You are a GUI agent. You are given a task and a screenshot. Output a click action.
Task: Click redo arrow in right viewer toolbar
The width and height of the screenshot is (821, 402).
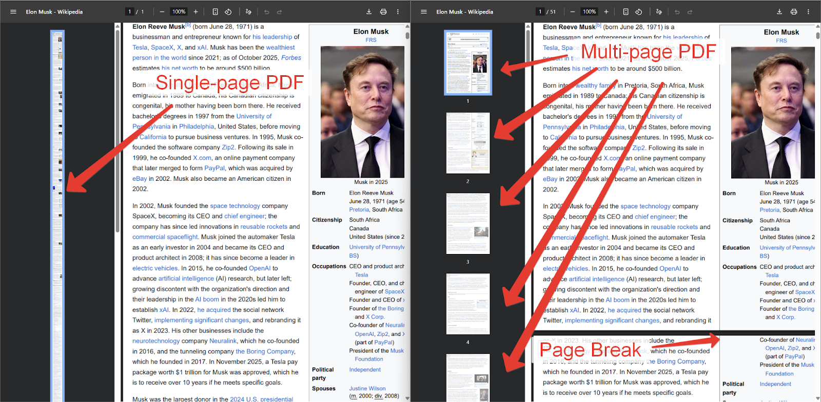(690, 12)
